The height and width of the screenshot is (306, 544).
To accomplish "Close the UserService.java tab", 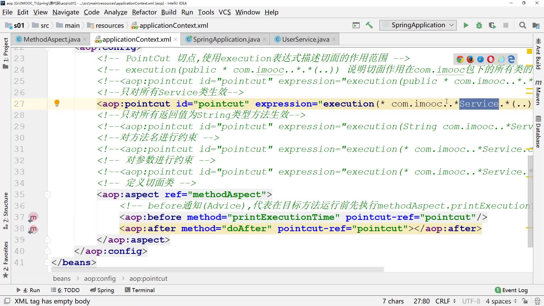I will tap(334, 39).
